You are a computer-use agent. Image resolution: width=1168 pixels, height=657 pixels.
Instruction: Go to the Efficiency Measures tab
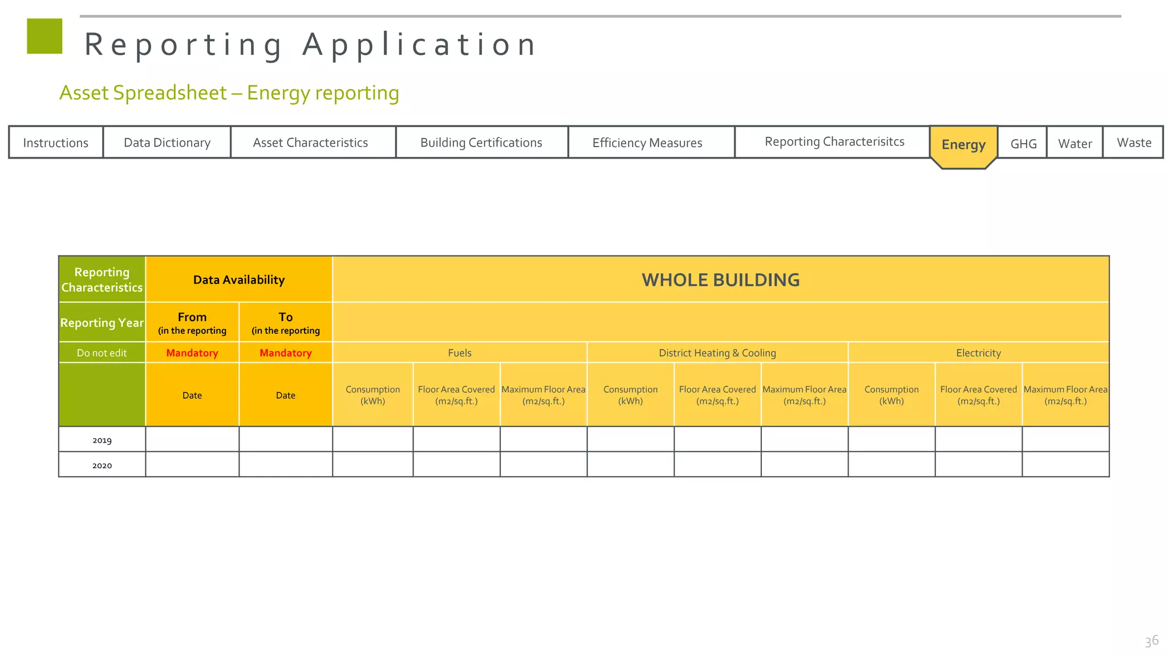tap(651, 142)
